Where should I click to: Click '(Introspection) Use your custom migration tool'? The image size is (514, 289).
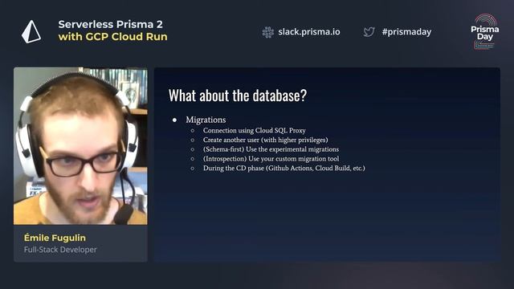[271, 159]
